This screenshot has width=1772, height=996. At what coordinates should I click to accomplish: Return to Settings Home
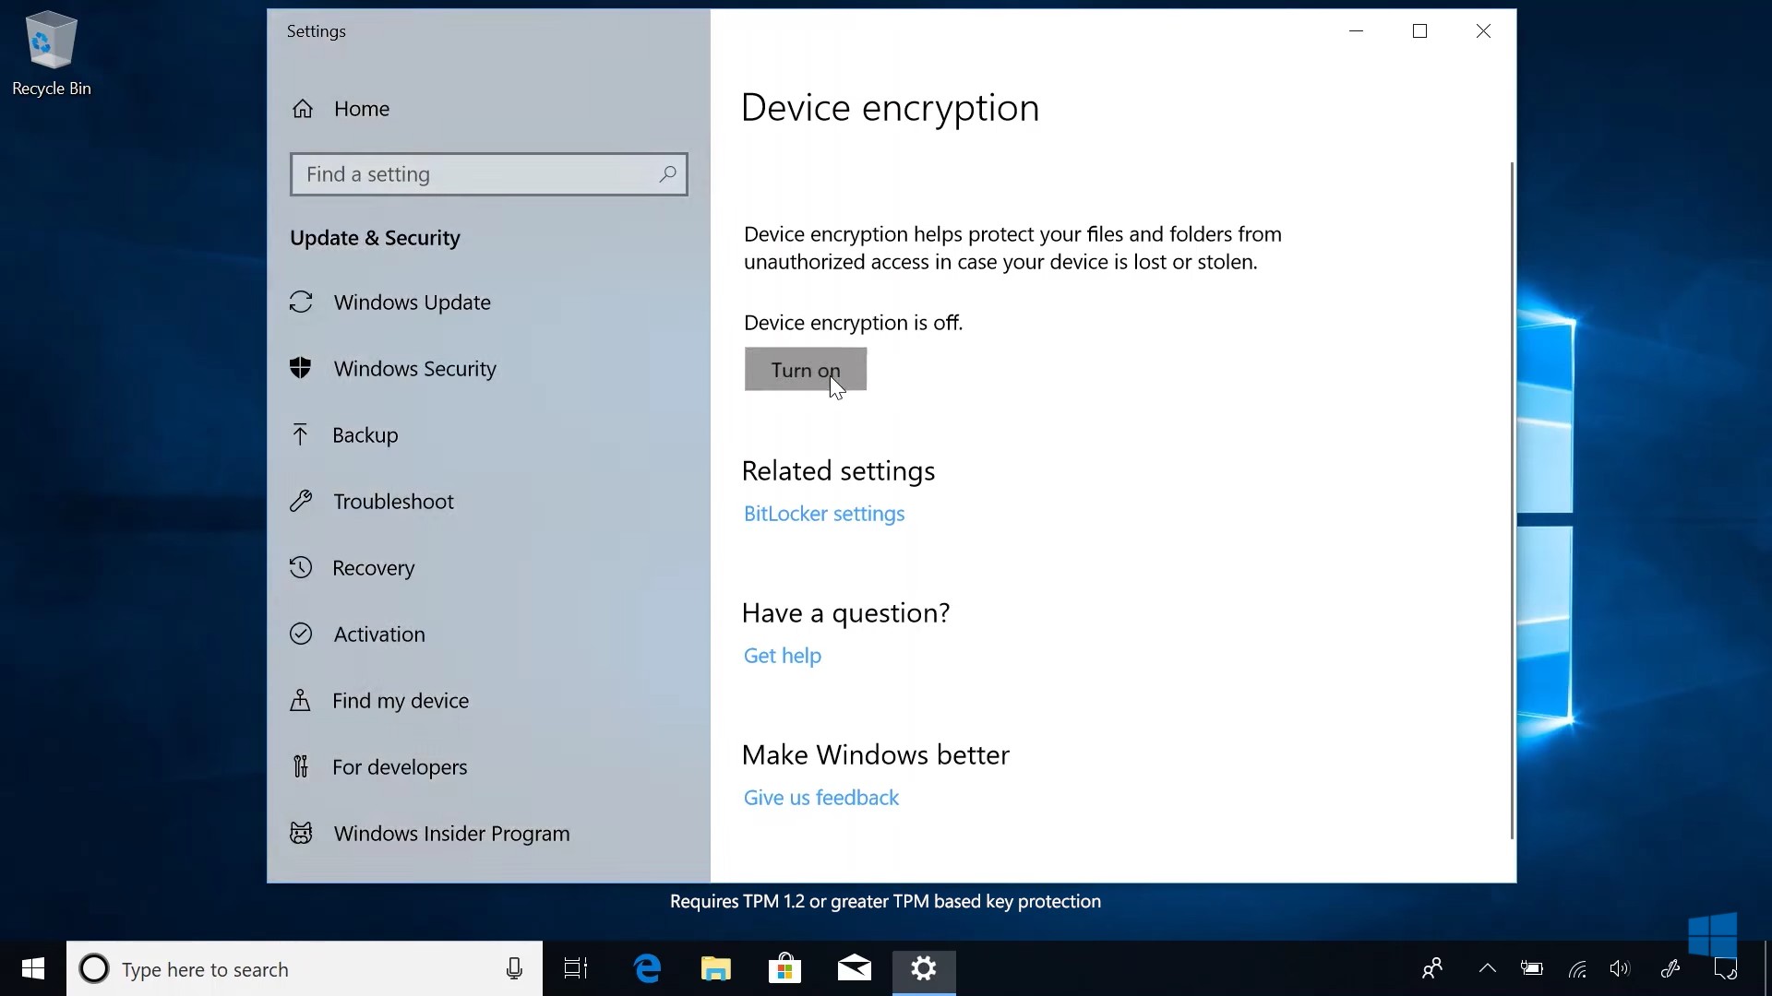coord(361,109)
